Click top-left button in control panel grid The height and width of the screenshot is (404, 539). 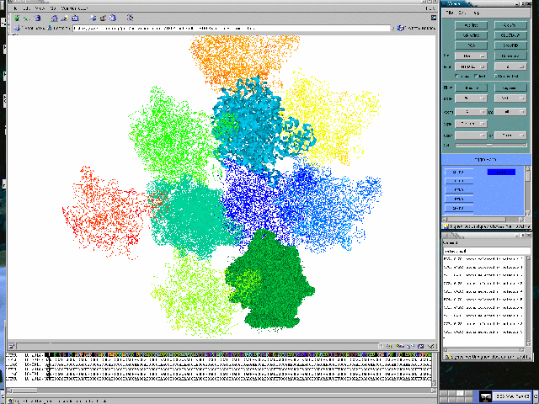pos(471,25)
